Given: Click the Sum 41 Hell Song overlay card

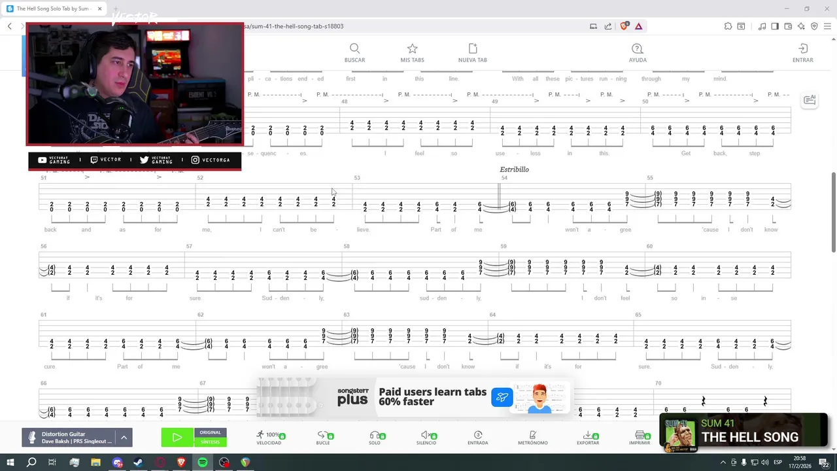Looking at the screenshot, I should 743,432.
